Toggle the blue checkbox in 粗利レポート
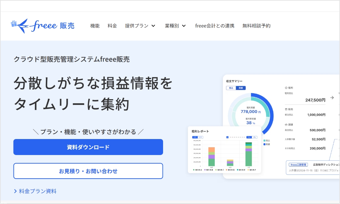 [x=228, y=137]
